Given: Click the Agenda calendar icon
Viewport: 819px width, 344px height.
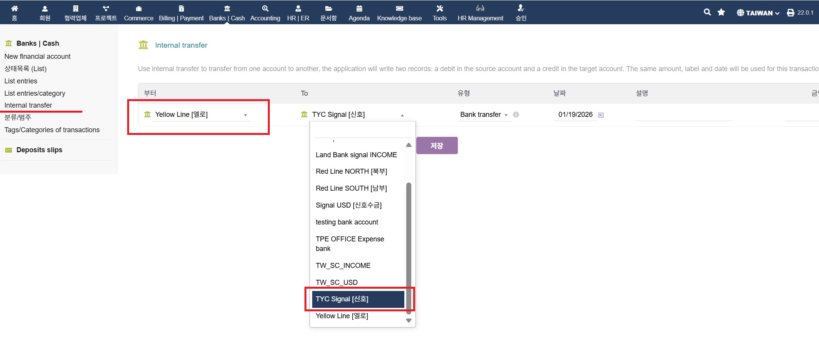Looking at the screenshot, I should tap(359, 8).
